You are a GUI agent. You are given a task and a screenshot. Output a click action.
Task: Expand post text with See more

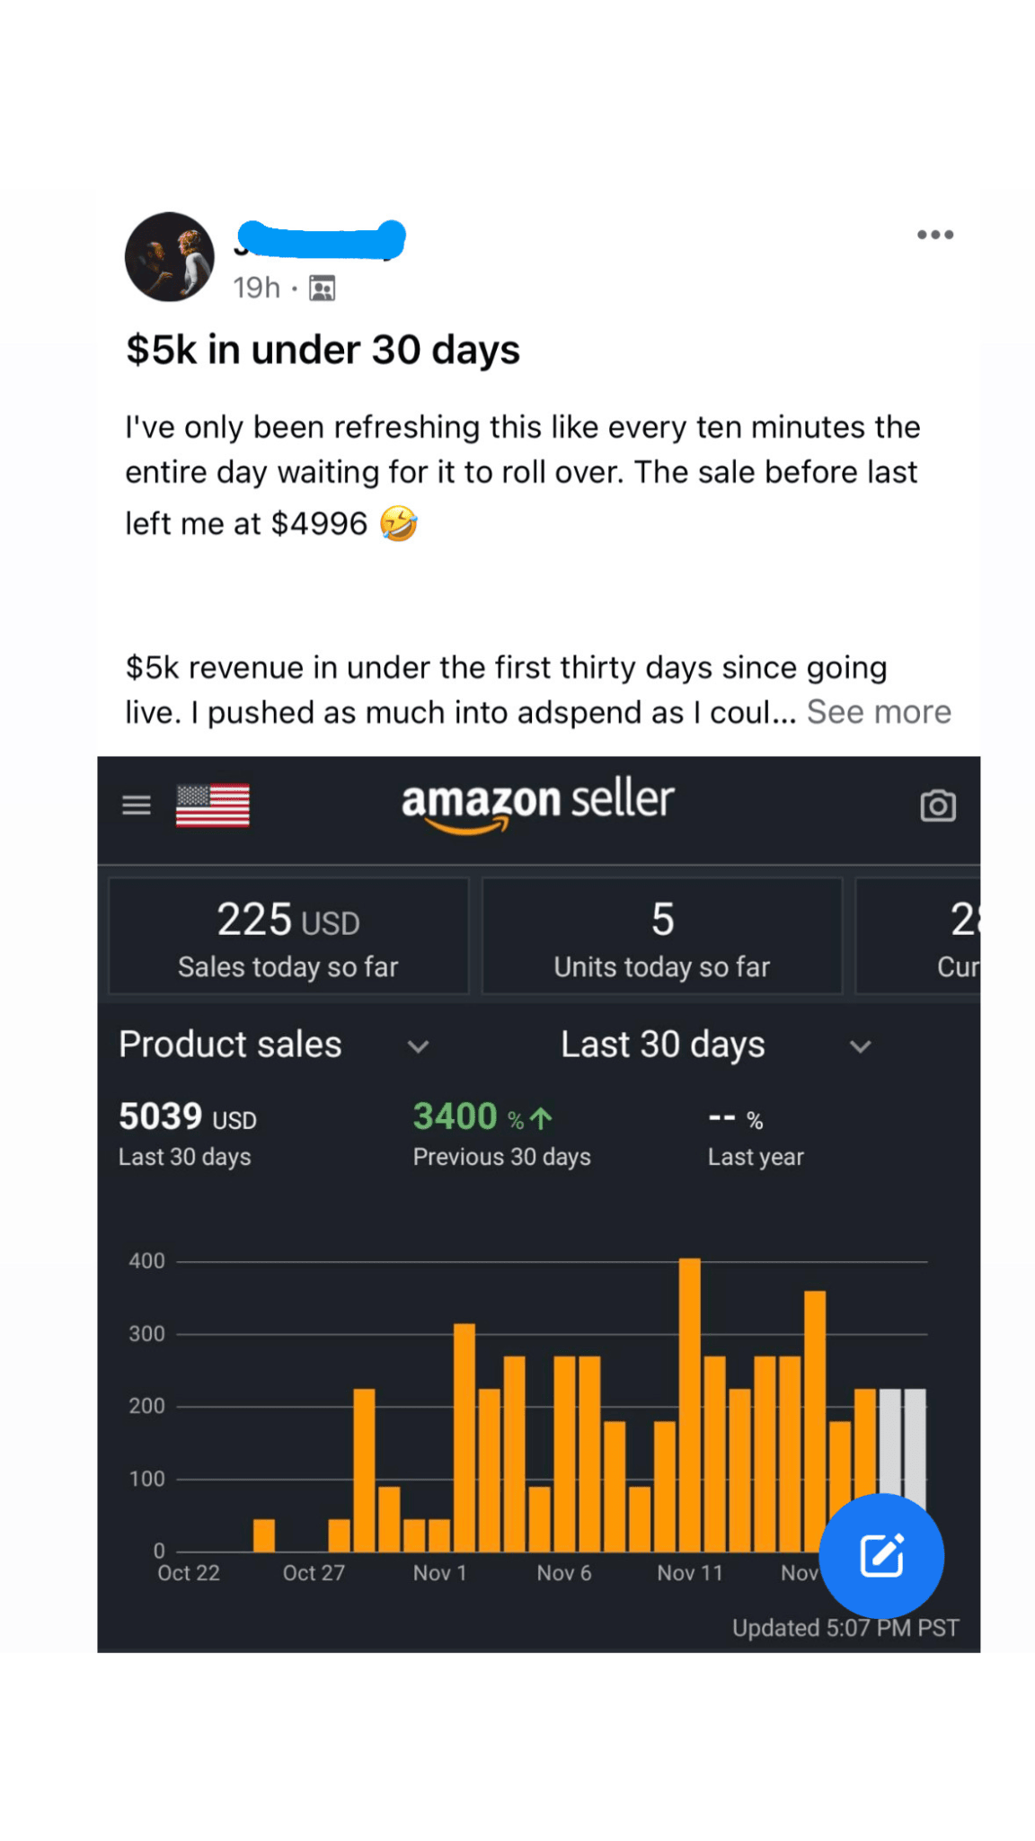click(878, 712)
